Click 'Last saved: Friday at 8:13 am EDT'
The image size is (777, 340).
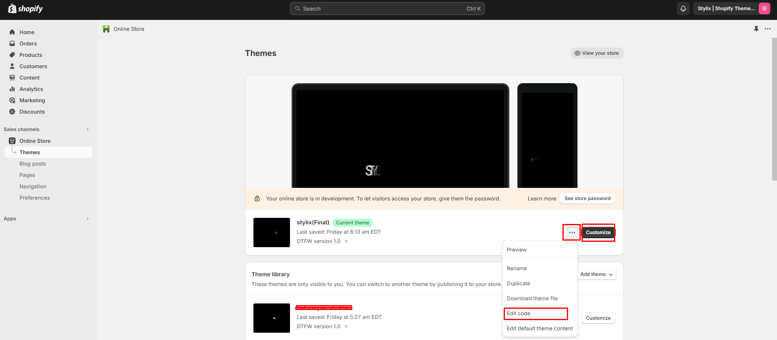(339, 232)
